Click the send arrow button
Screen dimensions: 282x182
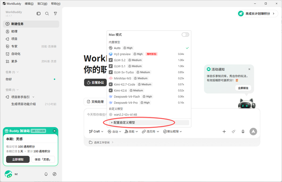click(253, 132)
